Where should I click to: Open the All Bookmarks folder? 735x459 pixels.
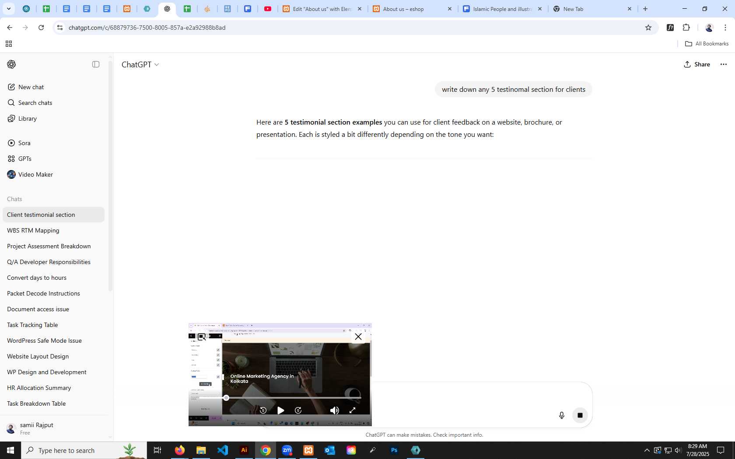pyautogui.click(x=707, y=44)
